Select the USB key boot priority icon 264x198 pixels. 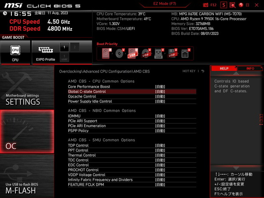(159, 53)
